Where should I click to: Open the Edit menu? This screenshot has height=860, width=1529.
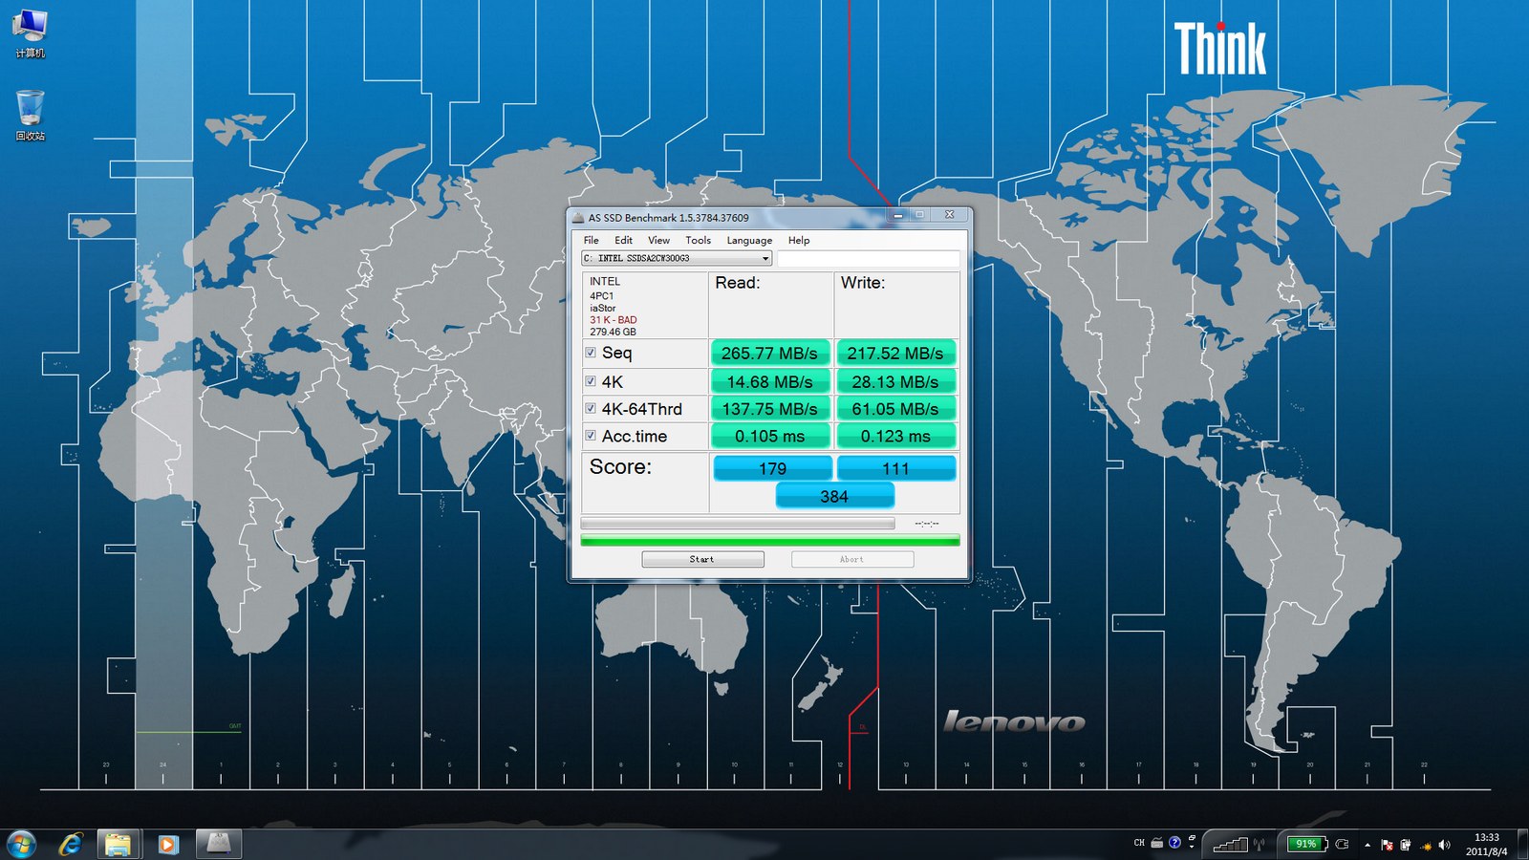pos(623,240)
